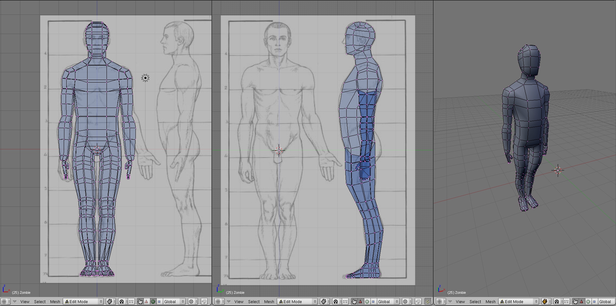Toggle move object centers only in right viewport

click(566, 302)
